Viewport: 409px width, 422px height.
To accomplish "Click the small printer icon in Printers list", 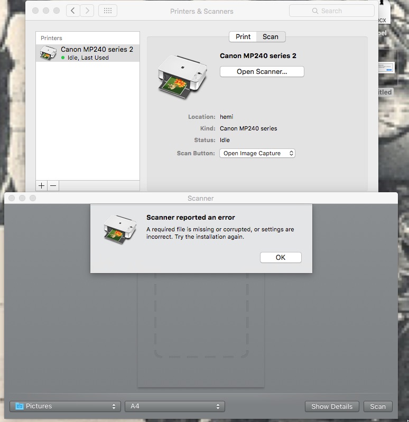I will click(48, 53).
